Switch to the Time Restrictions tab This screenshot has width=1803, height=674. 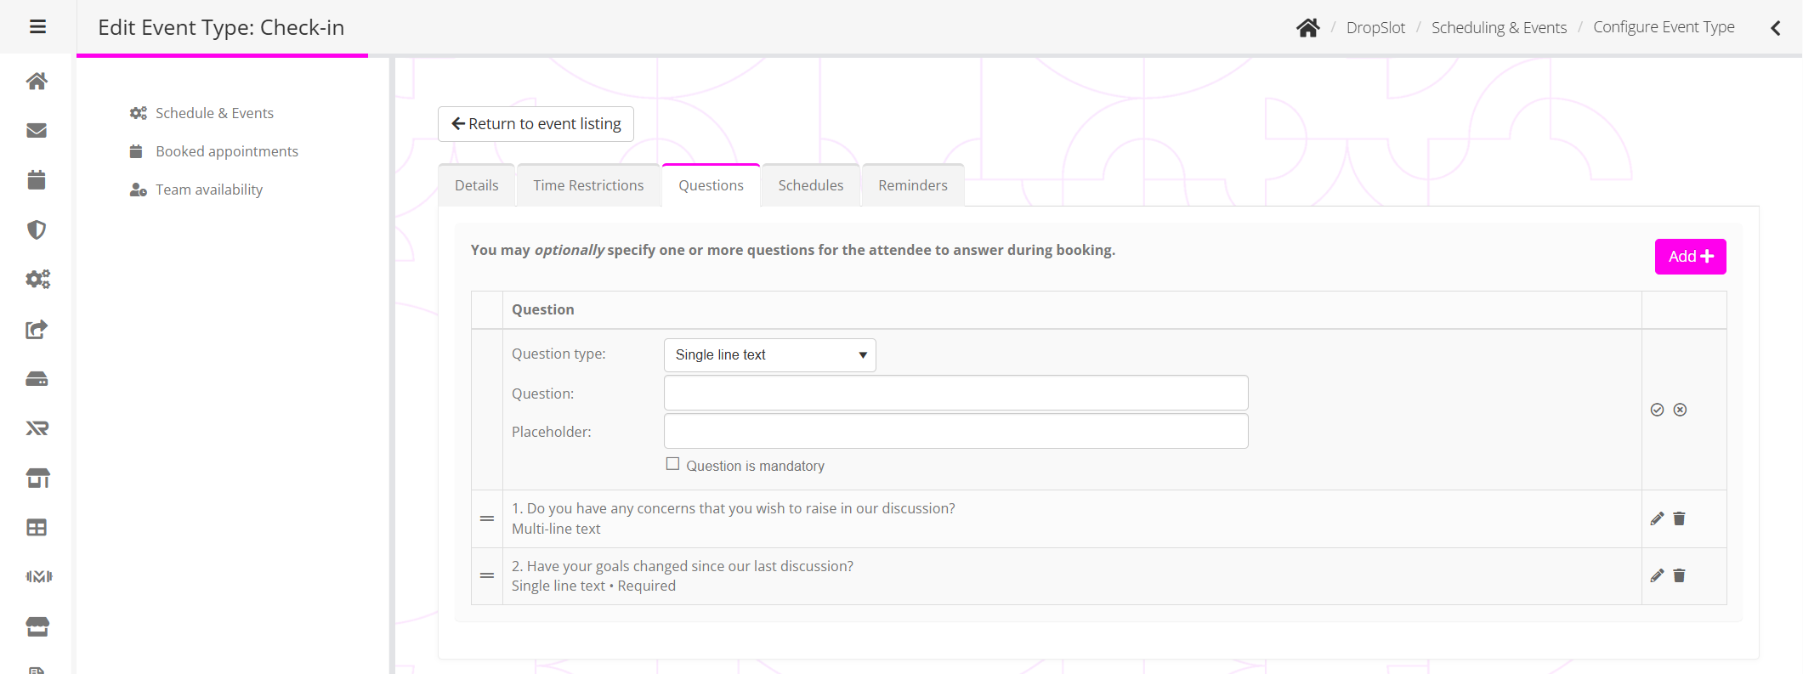[588, 185]
